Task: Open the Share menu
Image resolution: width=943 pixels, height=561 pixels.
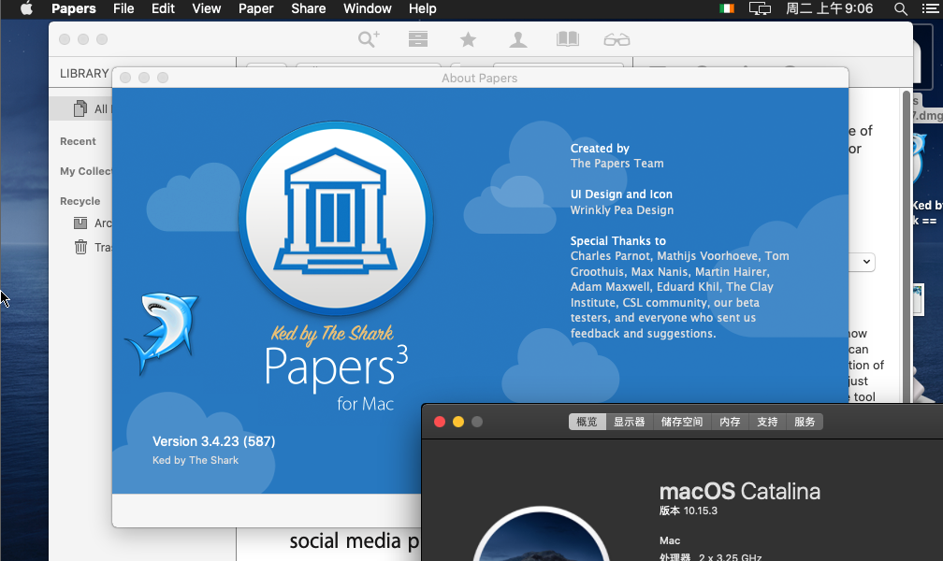Action: coord(309,9)
